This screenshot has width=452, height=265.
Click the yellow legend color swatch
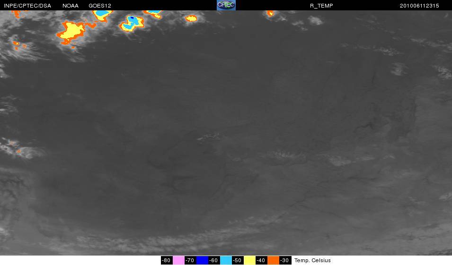(249, 260)
